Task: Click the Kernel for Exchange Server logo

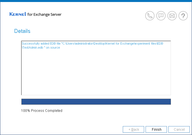Action: 36,14
